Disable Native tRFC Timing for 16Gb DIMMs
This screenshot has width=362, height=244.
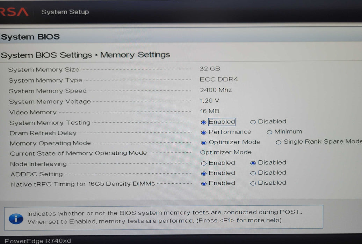pos(253,183)
